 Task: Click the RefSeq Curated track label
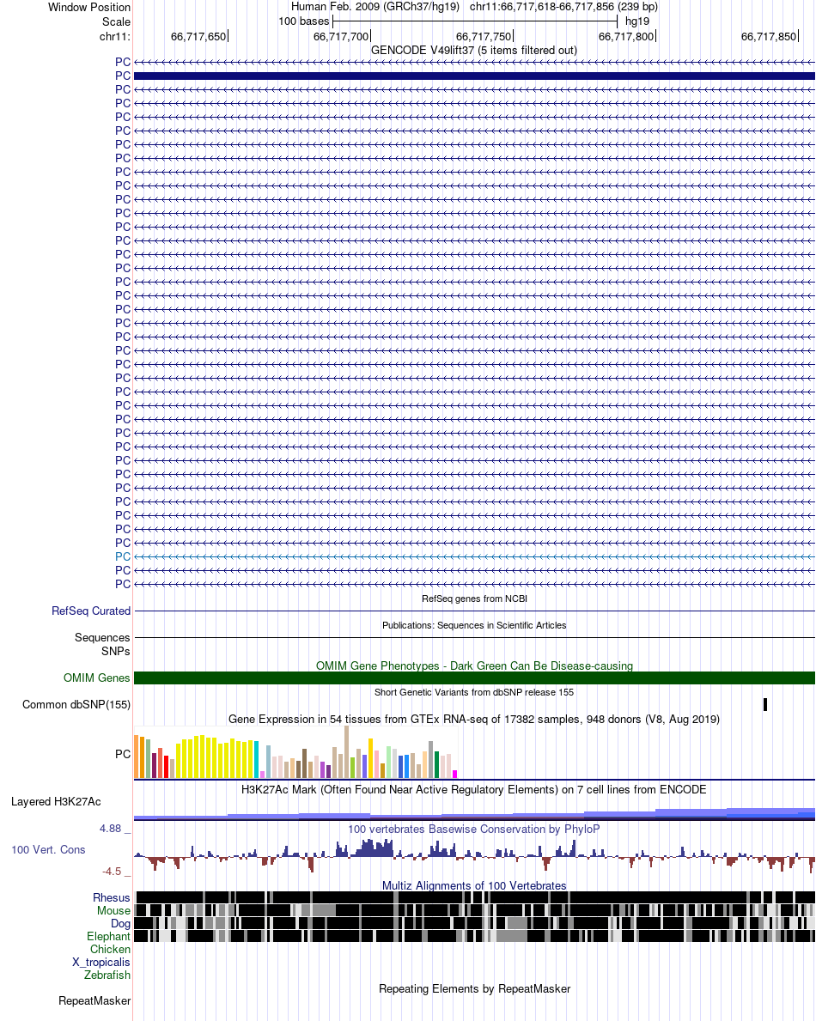click(91, 611)
